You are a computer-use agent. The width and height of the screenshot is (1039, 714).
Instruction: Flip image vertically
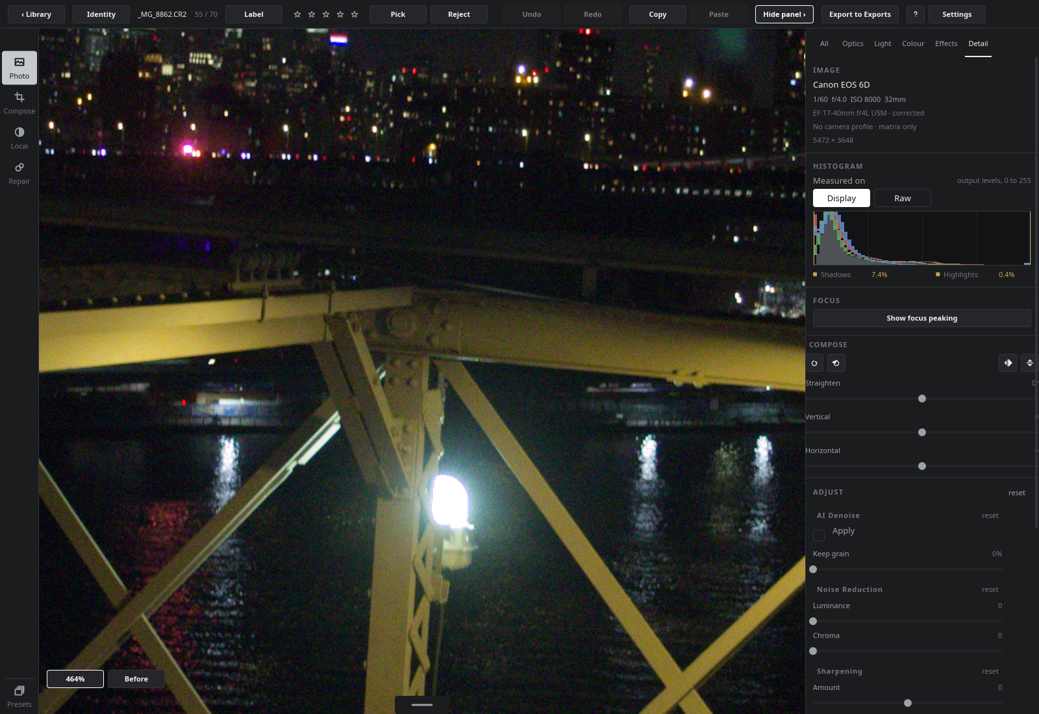tap(1029, 363)
